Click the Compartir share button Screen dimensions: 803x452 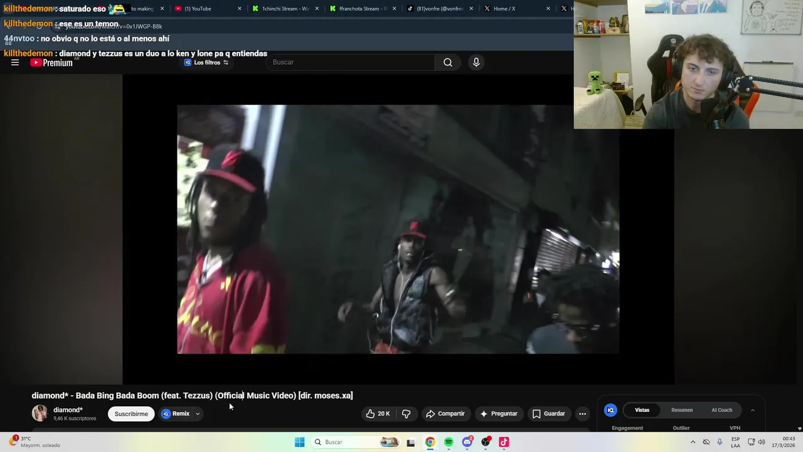click(445, 414)
